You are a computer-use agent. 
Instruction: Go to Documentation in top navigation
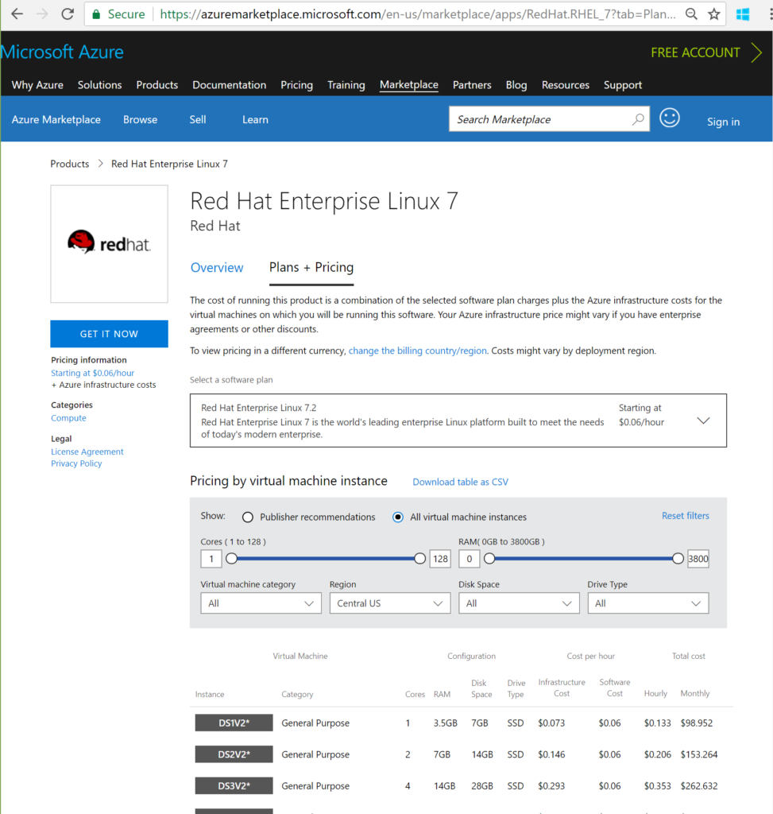point(230,85)
